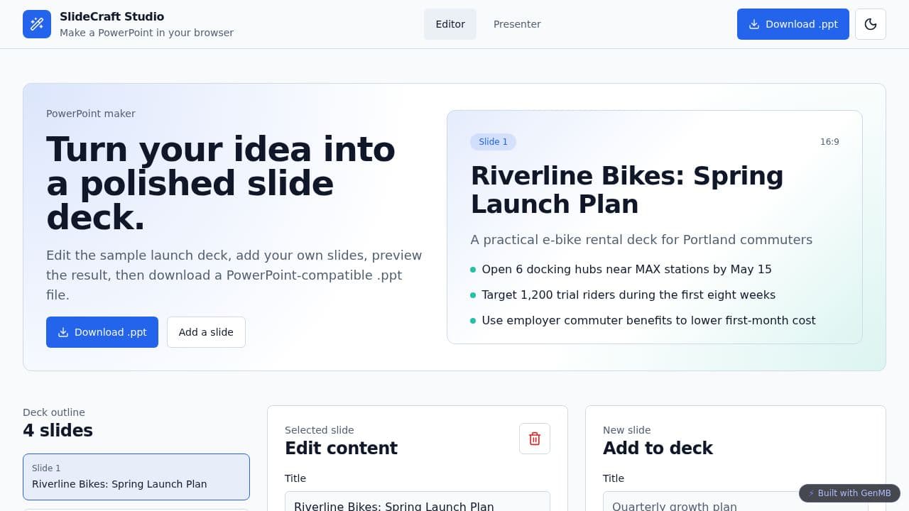Click the Edit content Title input field

(418, 502)
